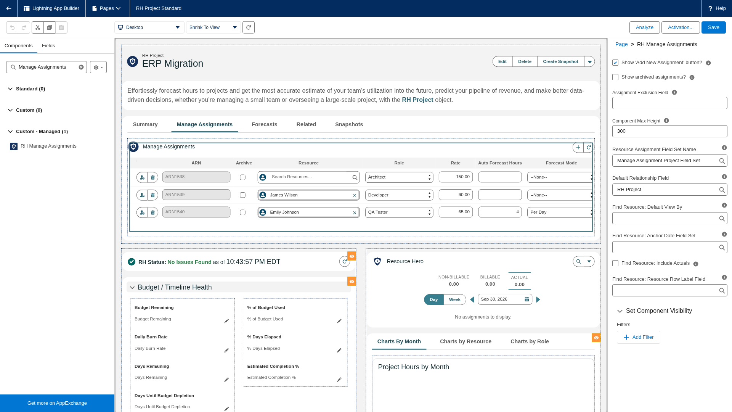Open the Pages dropdown menu

(108, 8)
